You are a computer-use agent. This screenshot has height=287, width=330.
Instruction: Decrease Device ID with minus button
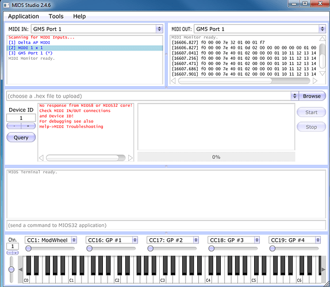click(x=14, y=126)
